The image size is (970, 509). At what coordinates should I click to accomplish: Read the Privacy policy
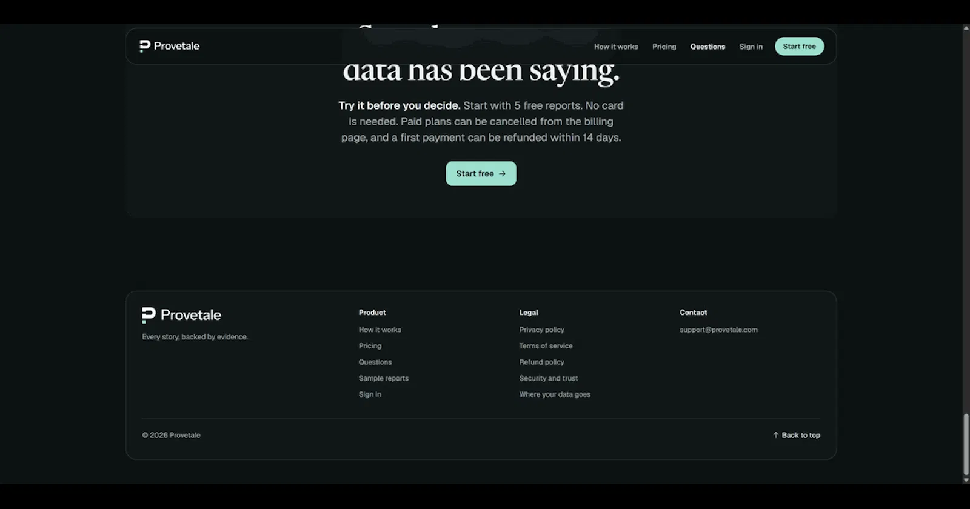tap(541, 330)
